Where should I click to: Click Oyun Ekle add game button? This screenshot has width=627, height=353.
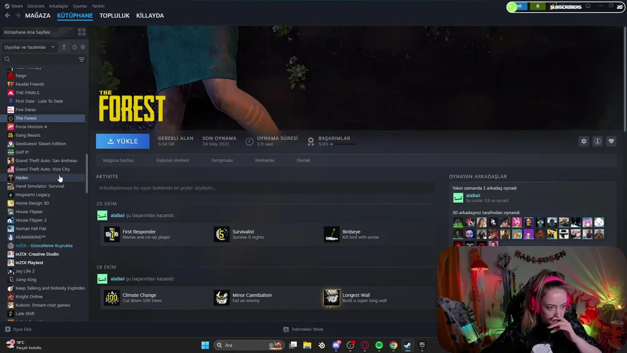click(18, 329)
